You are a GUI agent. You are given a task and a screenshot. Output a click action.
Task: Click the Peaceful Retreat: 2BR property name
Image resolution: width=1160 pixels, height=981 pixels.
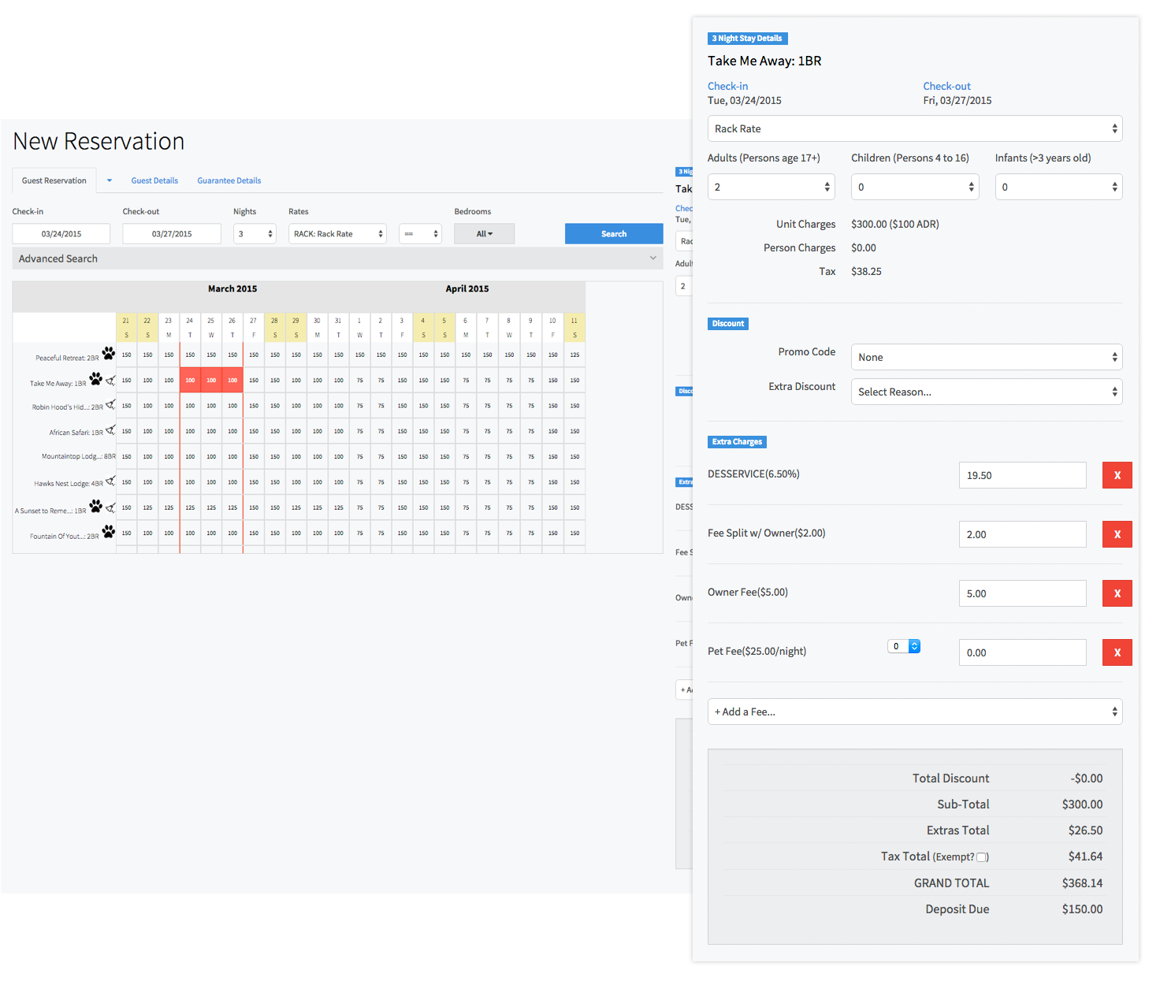point(67,358)
